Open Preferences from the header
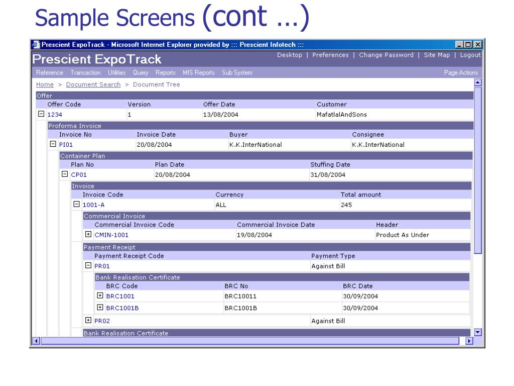 pos(330,55)
